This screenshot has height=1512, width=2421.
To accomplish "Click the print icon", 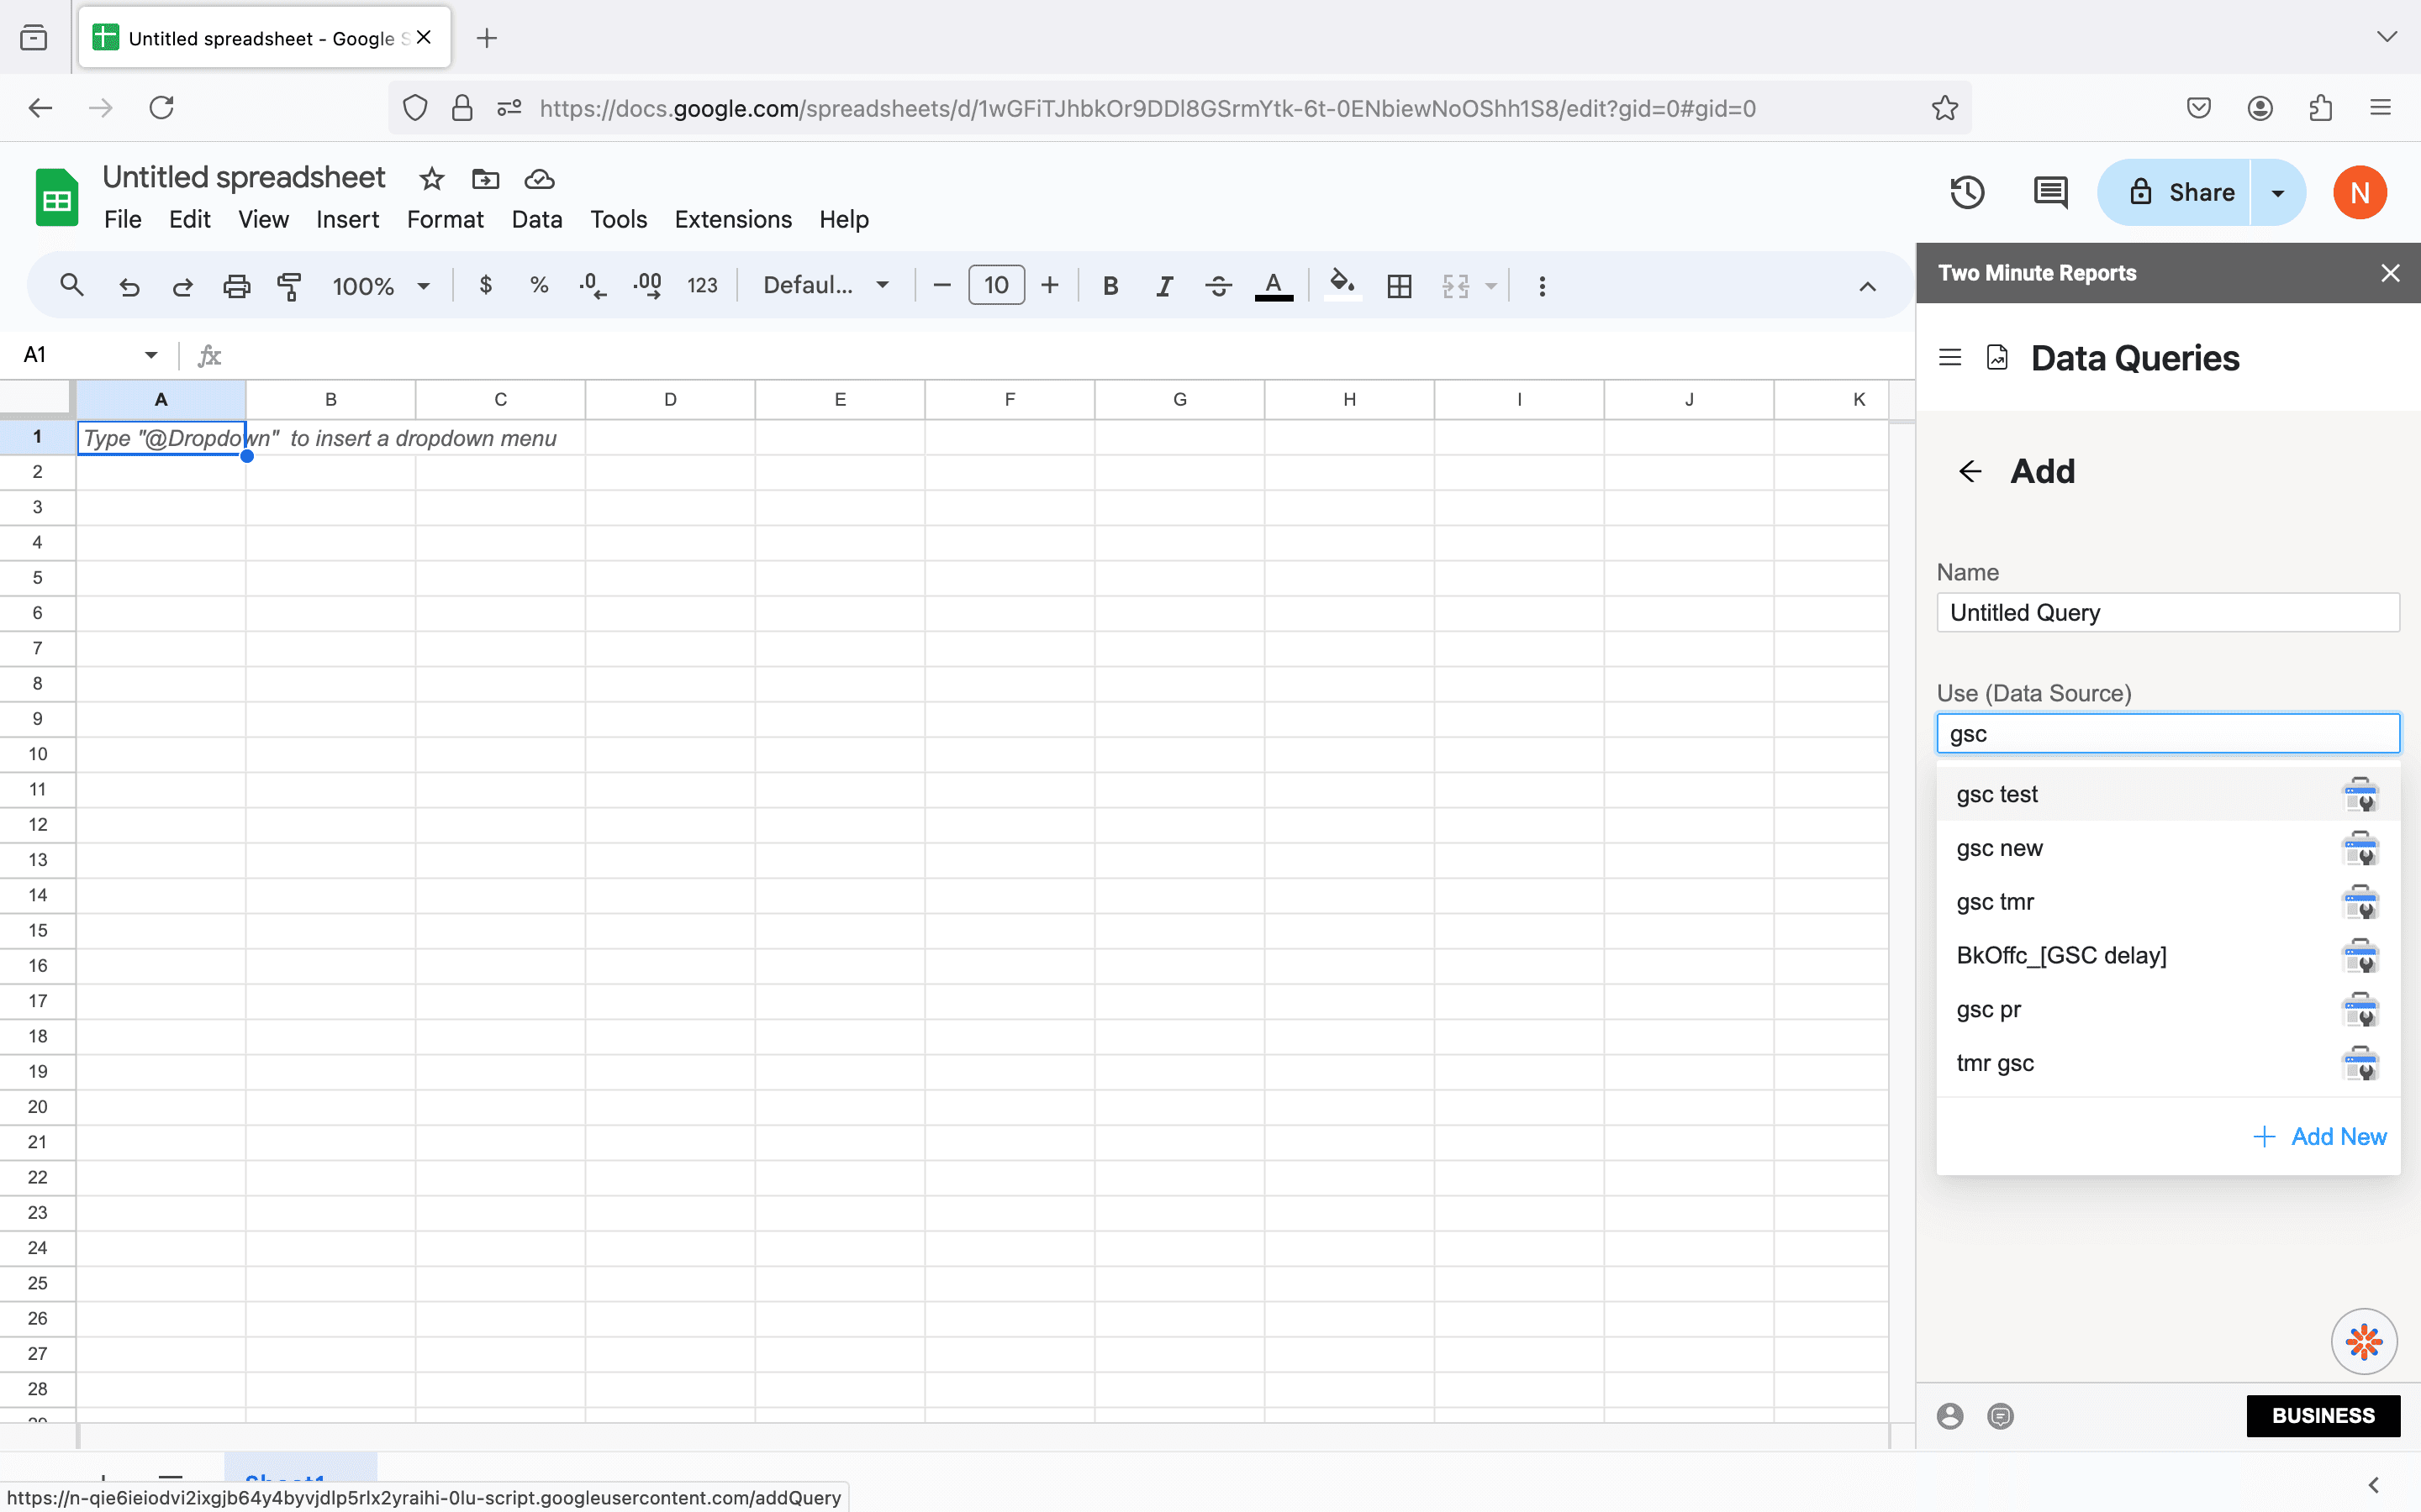I will tap(236, 286).
